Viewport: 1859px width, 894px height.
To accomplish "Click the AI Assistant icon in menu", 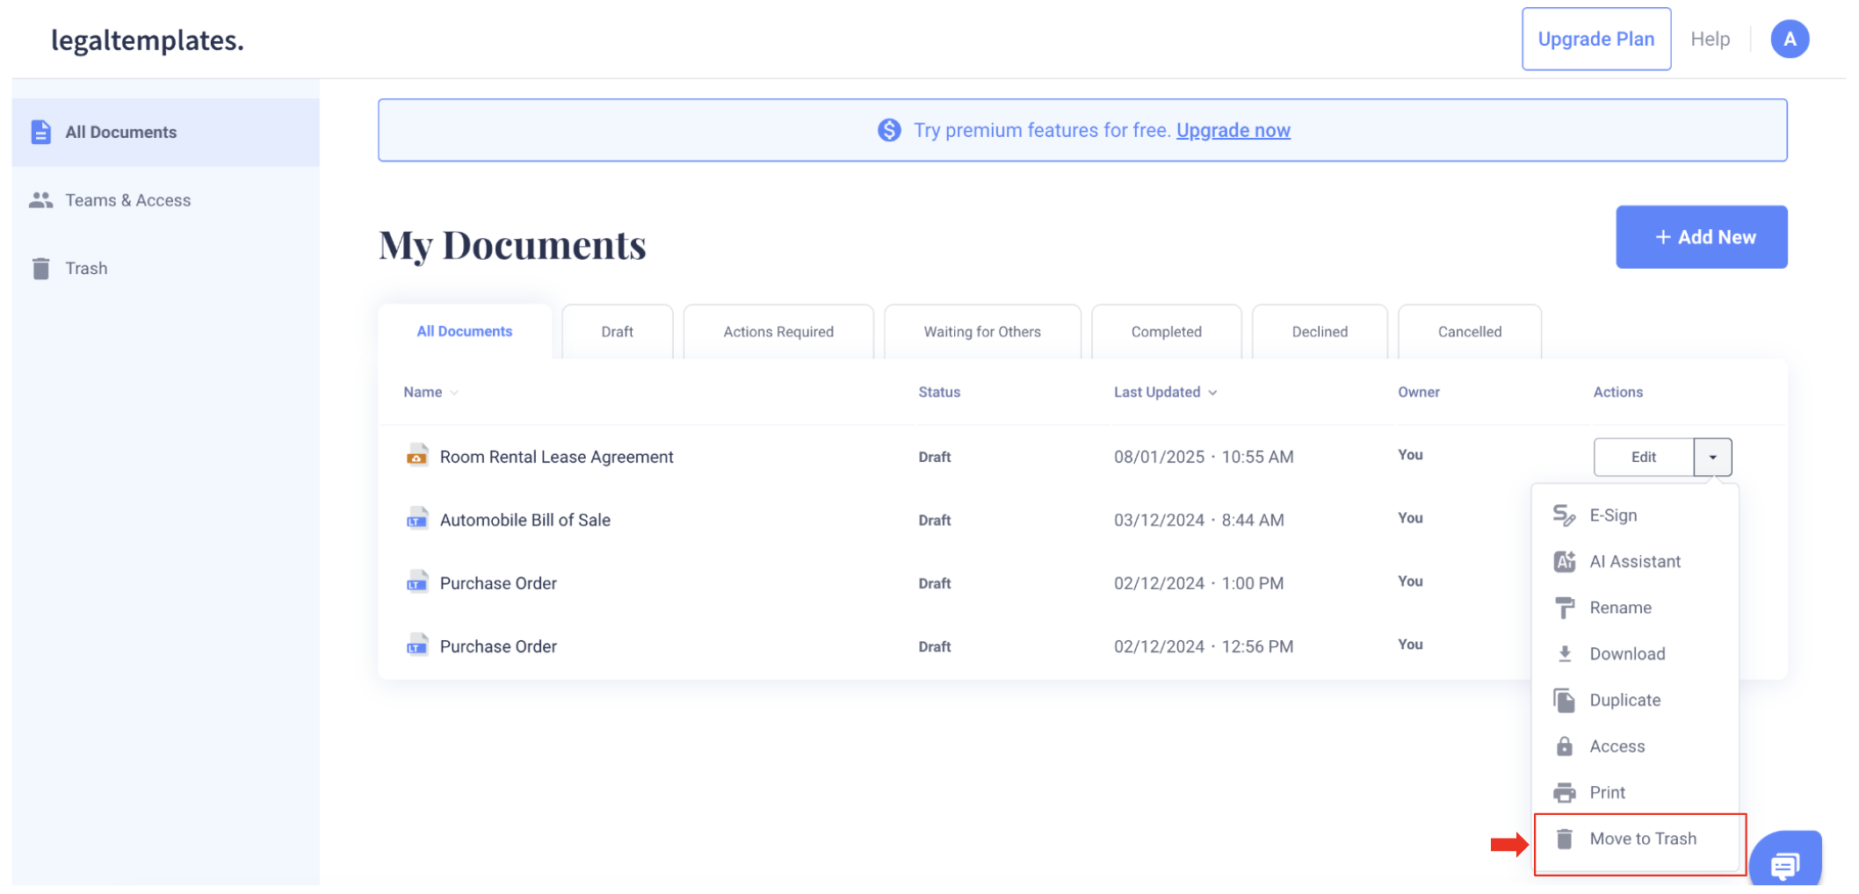I will 1564,561.
